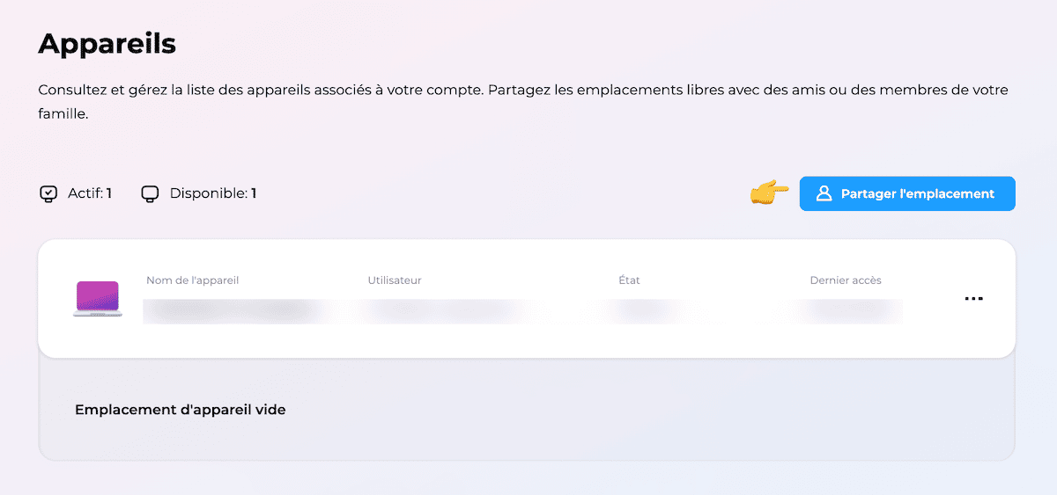Image resolution: width=1057 pixels, height=495 pixels.
Task: Click the Disponible: 1 counter text
Action: pyautogui.click(x=213, y=193)
